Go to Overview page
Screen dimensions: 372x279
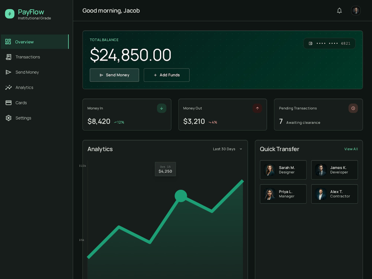[35, 42]
